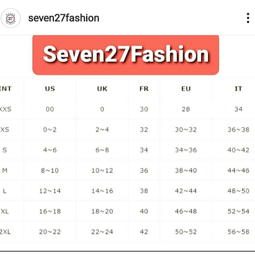Click the FR column header
The height and width of the screenshot is (255, 255).
pyautogui.click(x=144, y=89)
